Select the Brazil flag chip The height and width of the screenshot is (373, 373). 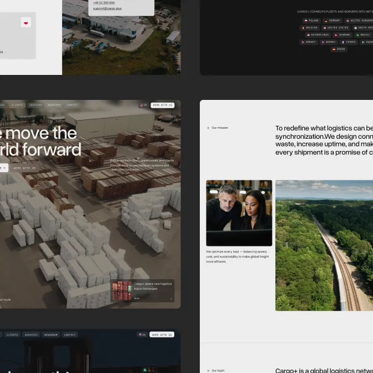(x=363, y=35)
